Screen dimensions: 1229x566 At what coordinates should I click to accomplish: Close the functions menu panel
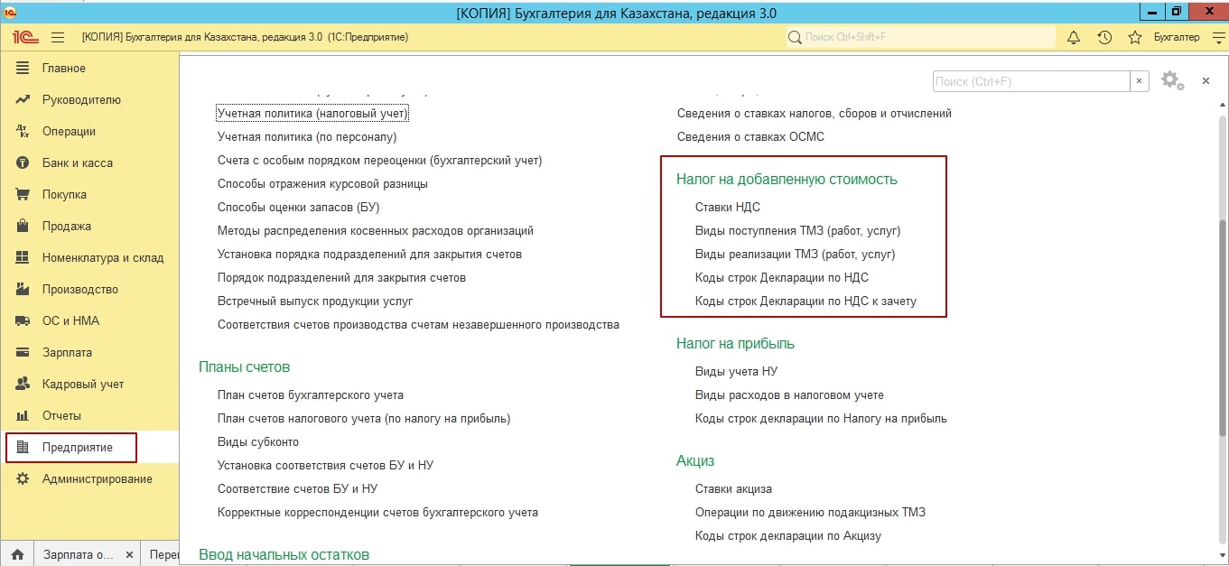[1206, 81]
